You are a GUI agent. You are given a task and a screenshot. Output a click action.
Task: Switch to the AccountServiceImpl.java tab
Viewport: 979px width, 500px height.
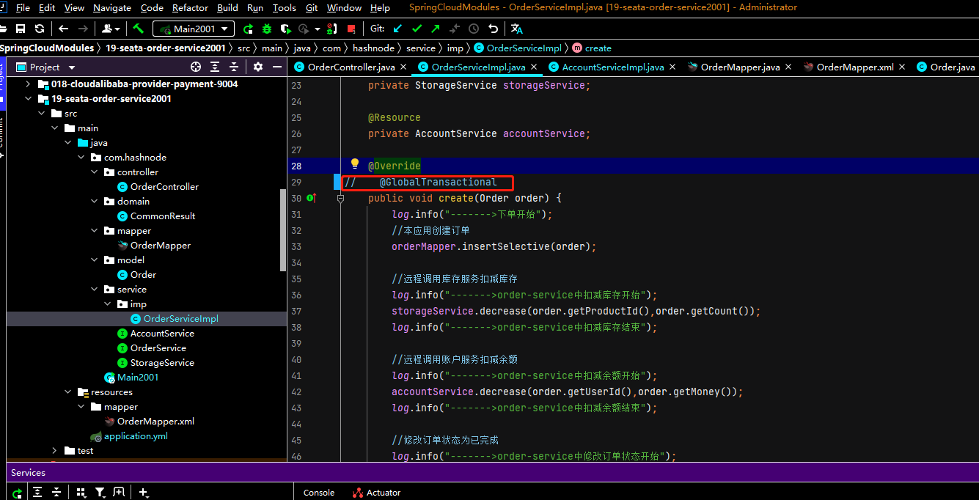[612, 67]
